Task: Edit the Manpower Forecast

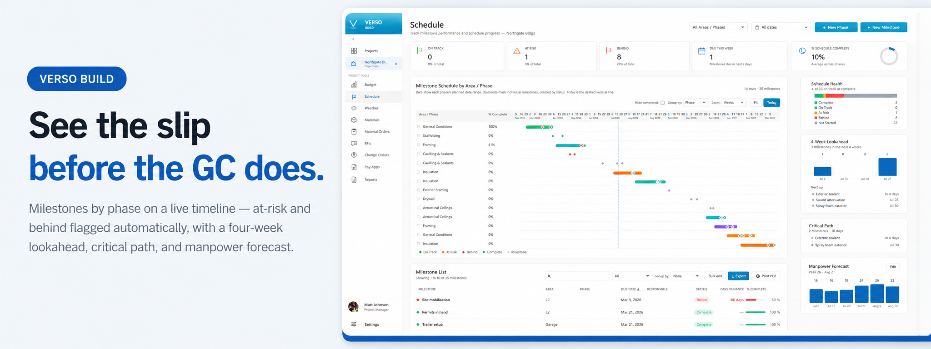Action: pos(893,267)
